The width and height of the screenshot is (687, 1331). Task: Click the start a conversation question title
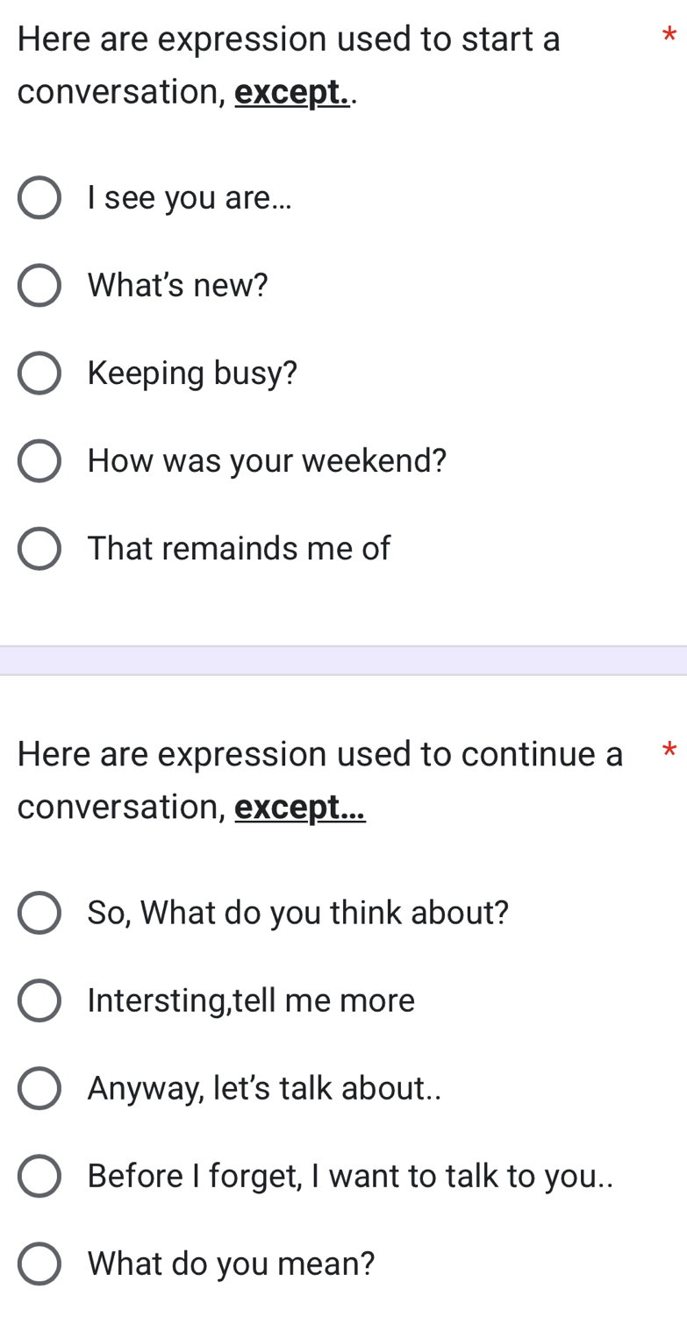pos(288,39)
